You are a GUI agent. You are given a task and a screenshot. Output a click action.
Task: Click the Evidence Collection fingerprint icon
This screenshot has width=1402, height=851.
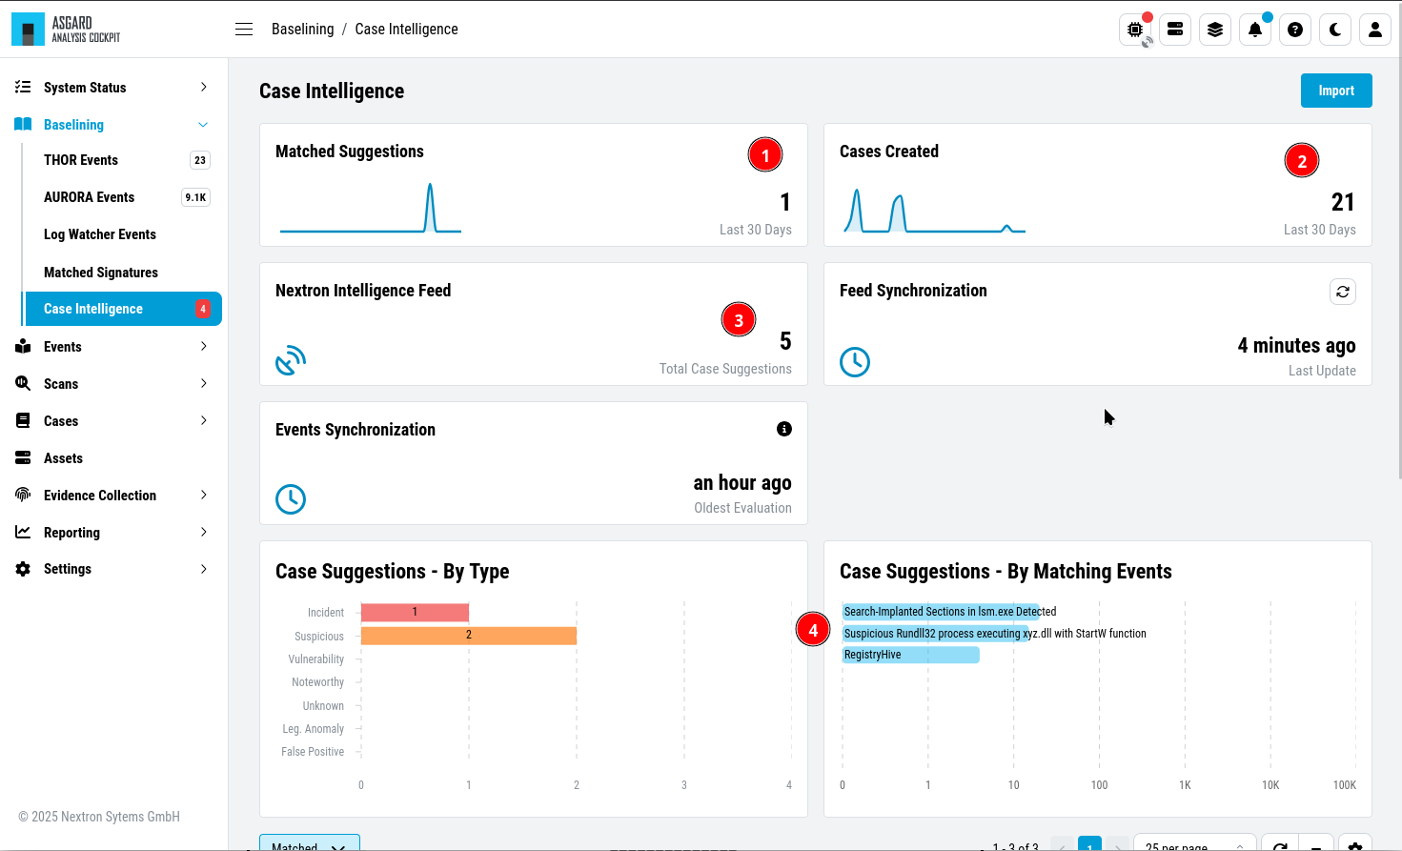tap(23, 495)
